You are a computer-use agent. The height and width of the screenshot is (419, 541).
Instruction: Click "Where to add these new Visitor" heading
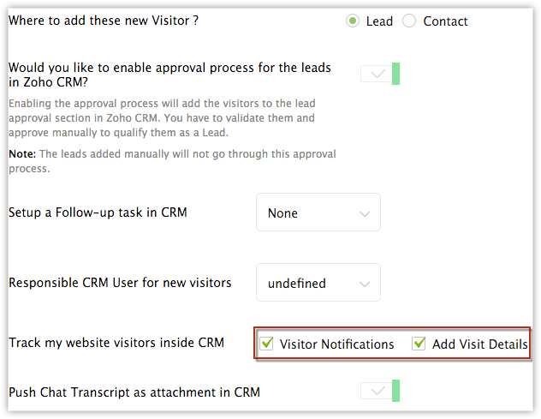pos(104,20)
